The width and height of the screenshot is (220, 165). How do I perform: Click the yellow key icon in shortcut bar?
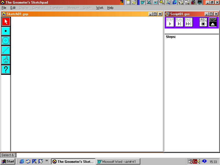pos(162,2)
